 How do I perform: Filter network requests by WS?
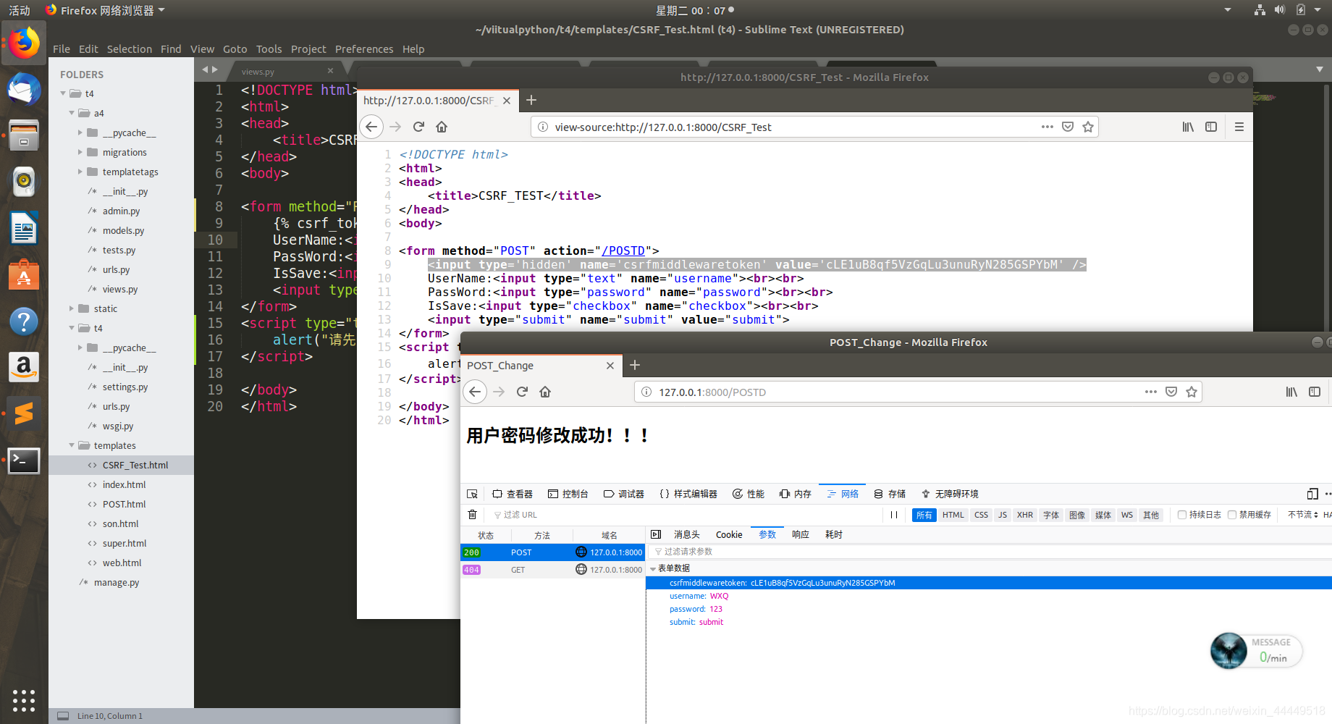click(1126, 515)
